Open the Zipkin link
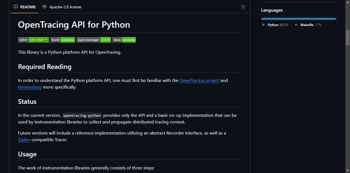Image resolution: width=350 pixels, height=173 pixels. click(24, 140)
